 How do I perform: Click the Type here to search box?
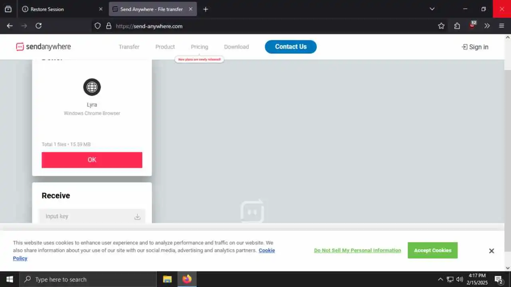coord(88,279)
